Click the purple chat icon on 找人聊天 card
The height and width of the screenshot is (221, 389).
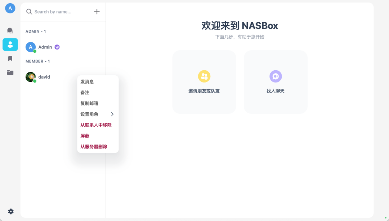pyautogui.click(x=276, y=76)
